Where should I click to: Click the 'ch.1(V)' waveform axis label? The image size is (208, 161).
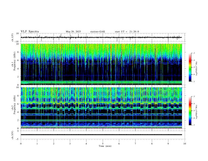pyautogui.click(x=13, y=37)
